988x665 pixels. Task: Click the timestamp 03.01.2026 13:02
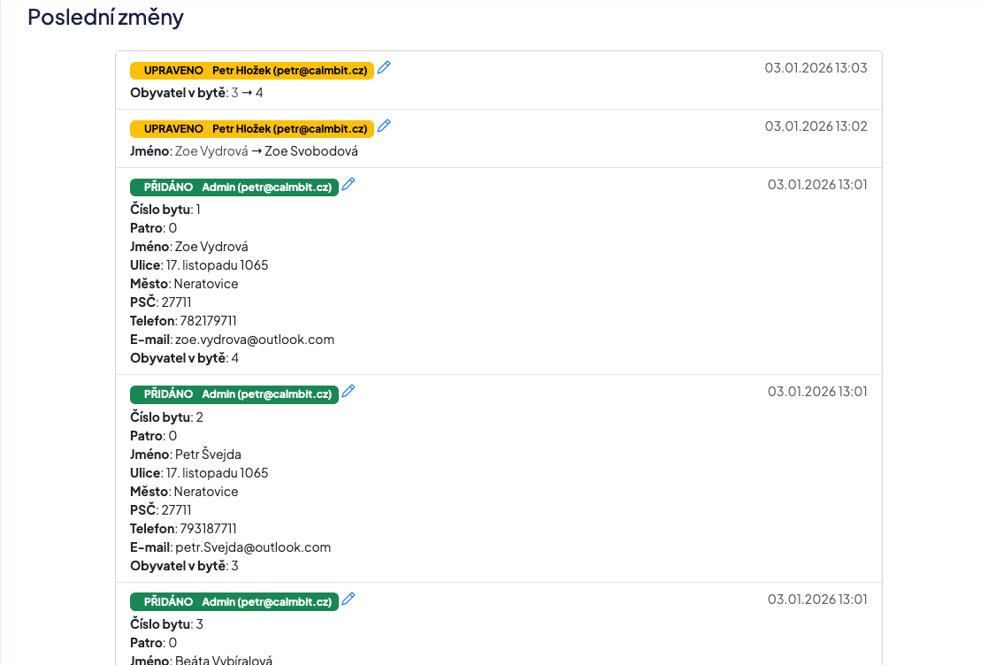(816, 126)
